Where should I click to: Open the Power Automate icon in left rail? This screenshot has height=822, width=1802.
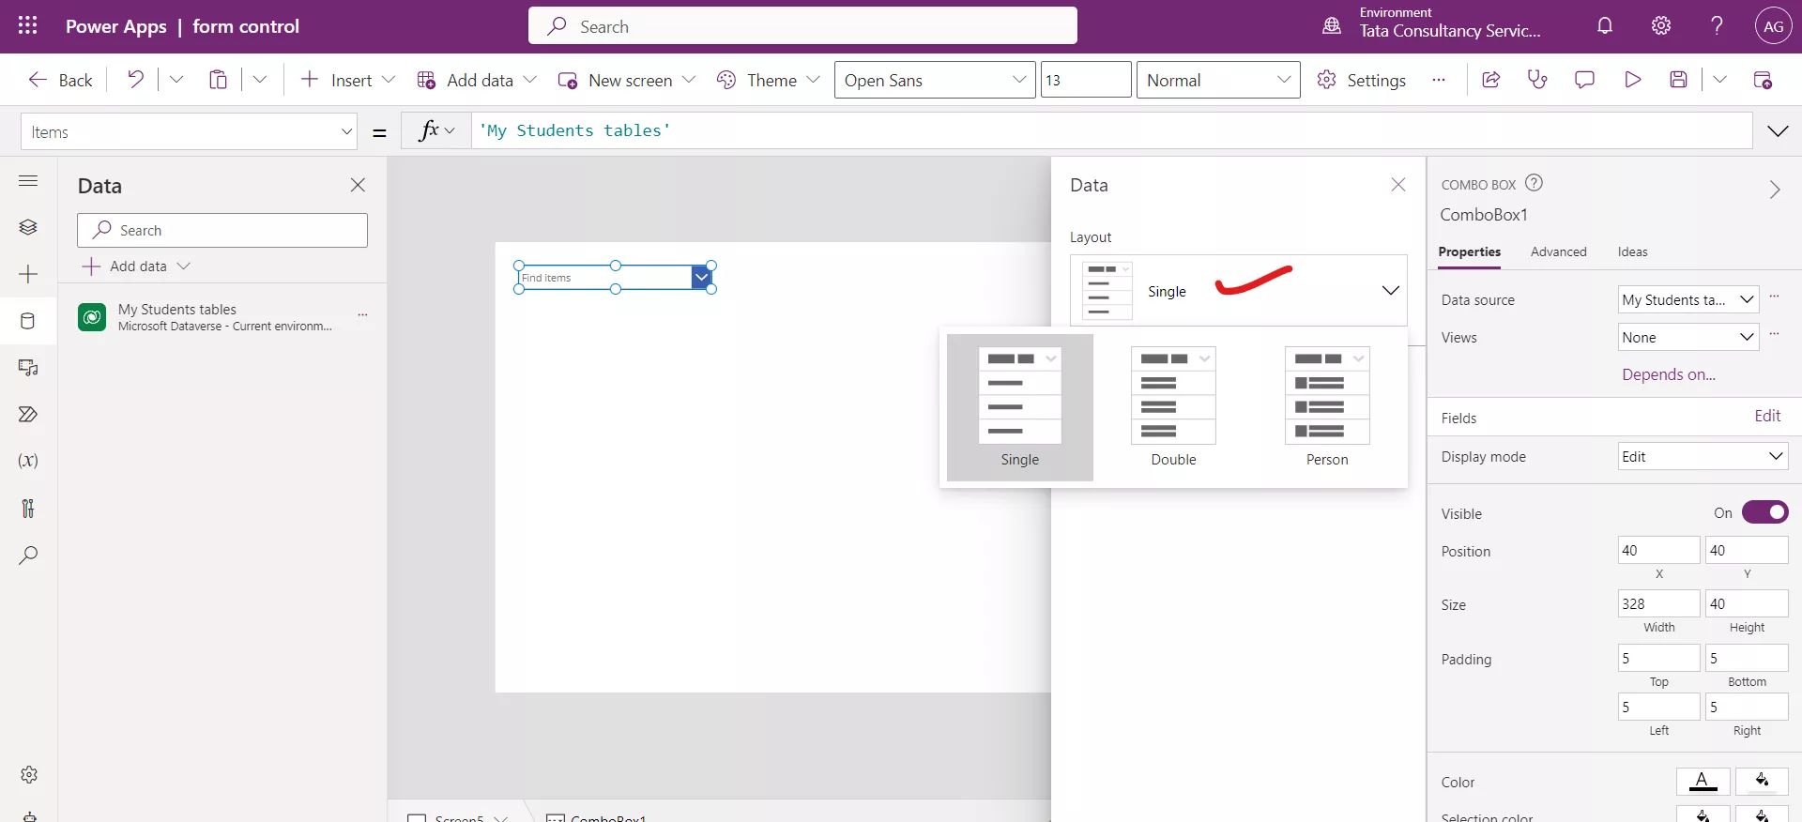pos(28,415)
